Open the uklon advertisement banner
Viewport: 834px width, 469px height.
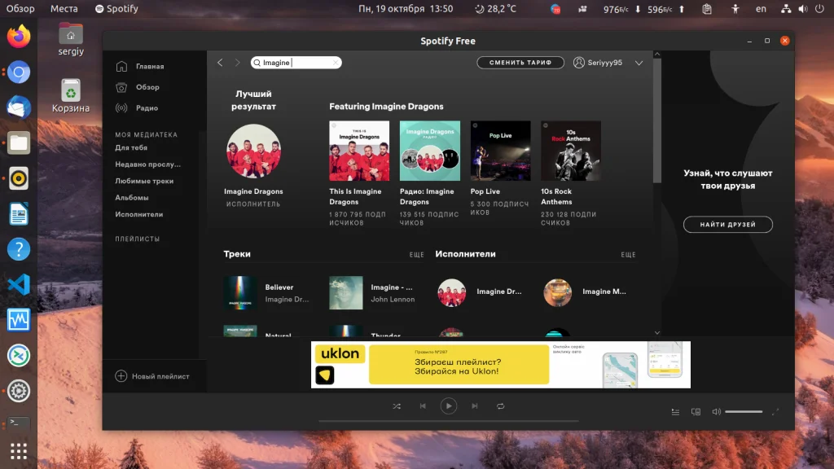(x=501, y=365)
